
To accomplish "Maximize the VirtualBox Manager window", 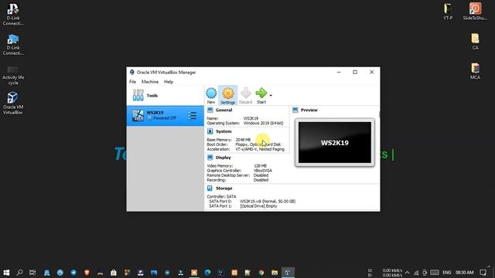I will pyautogui.click(x=355, y=72).
